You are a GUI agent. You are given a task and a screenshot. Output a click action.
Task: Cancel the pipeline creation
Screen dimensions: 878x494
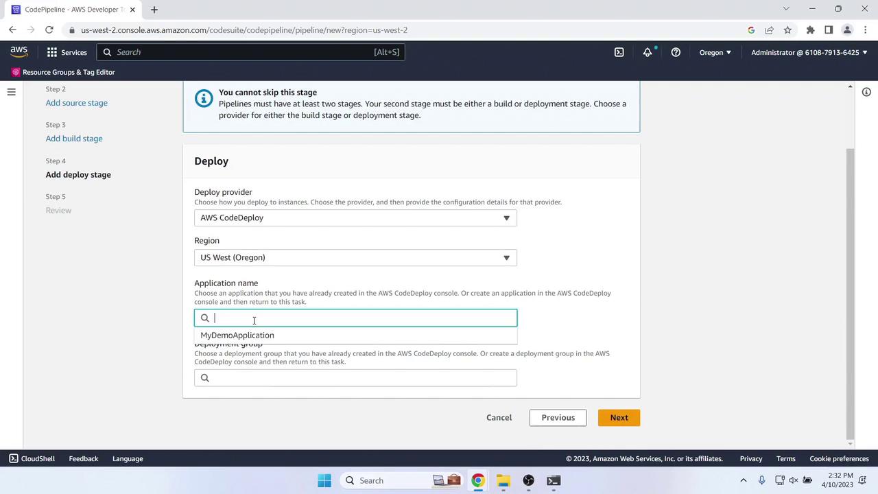tap(499, 418)
